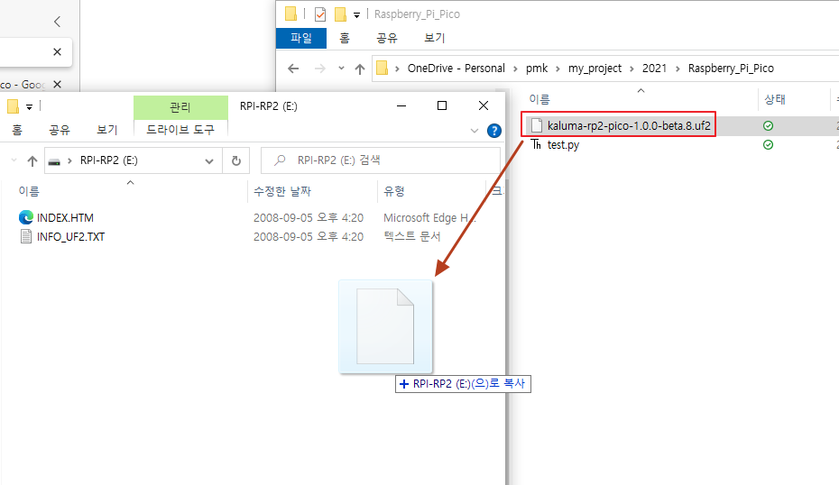This screenshot has width=839, height=485.
Task: Click the kaluma uf2 file icon
Action: (x=537, y=125)
